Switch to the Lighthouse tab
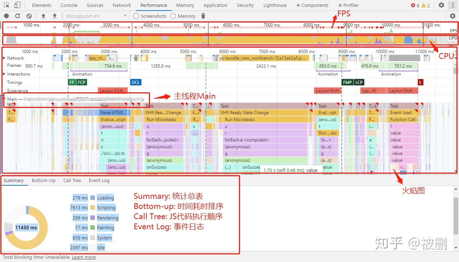Viewport: 459px width, 262px height. (275, 5)
